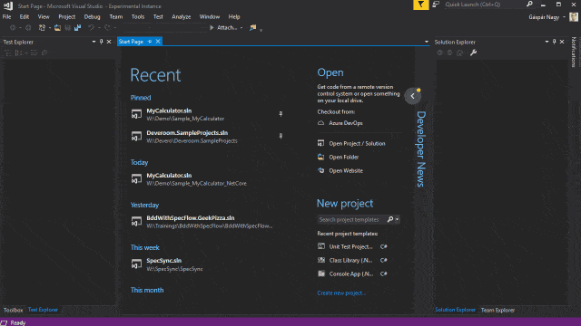Open the Help menu
581x326 pixels.
[234, 16]
